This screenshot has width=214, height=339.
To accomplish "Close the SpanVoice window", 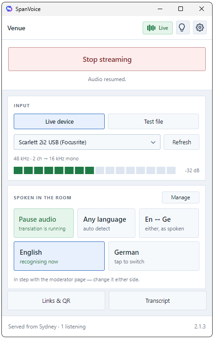I will (202, 9).
